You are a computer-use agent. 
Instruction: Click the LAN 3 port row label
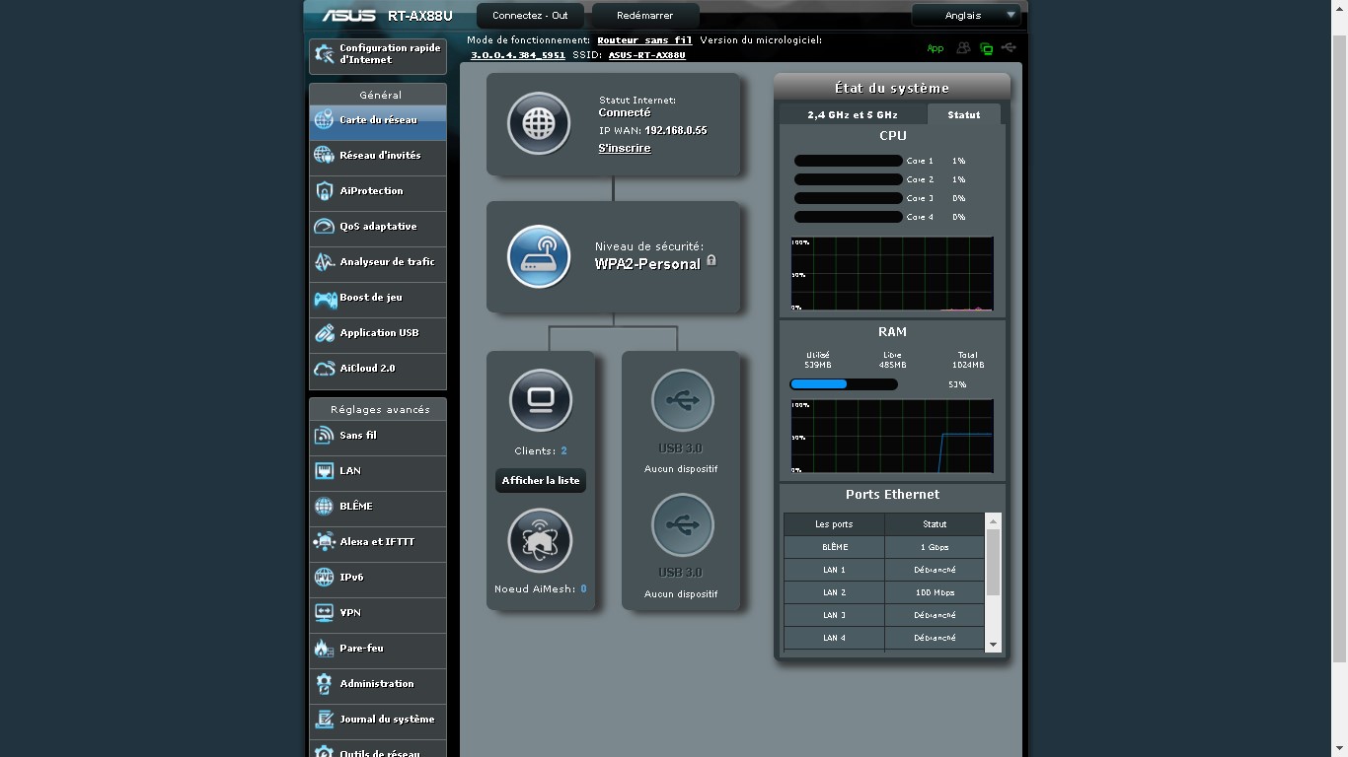pyautogui.click(x=834, y=615)
